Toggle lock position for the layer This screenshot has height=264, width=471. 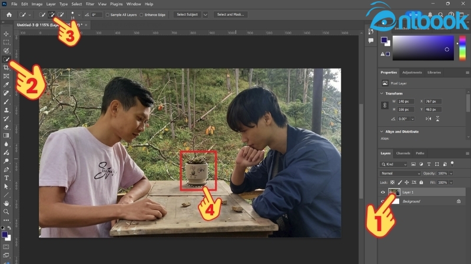point(407,182)
